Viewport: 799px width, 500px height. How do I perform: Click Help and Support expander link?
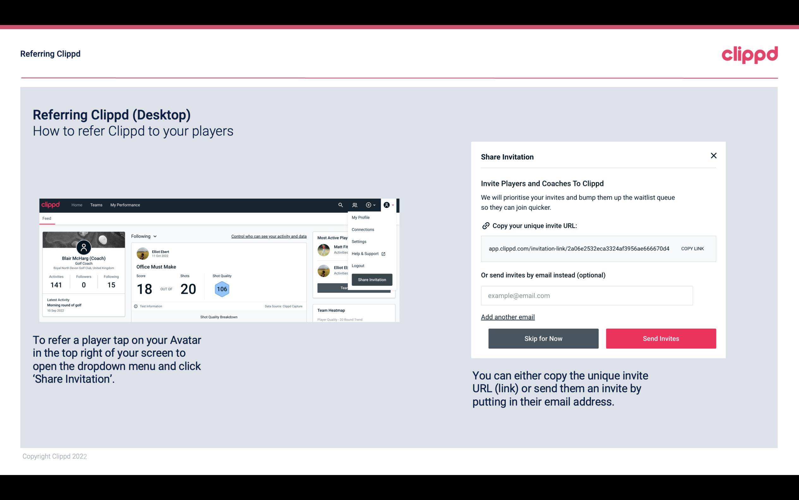point(367,253)
